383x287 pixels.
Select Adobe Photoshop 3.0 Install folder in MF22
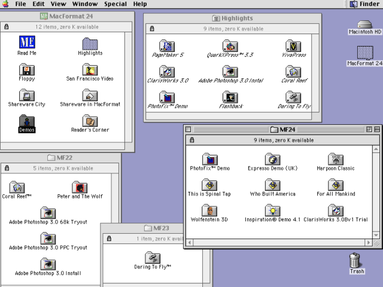point(48,264)
